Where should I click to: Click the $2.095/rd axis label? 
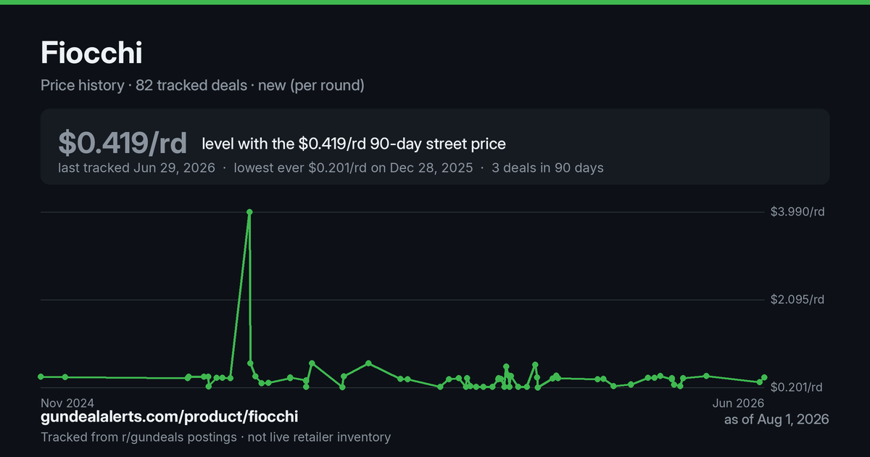797,300
